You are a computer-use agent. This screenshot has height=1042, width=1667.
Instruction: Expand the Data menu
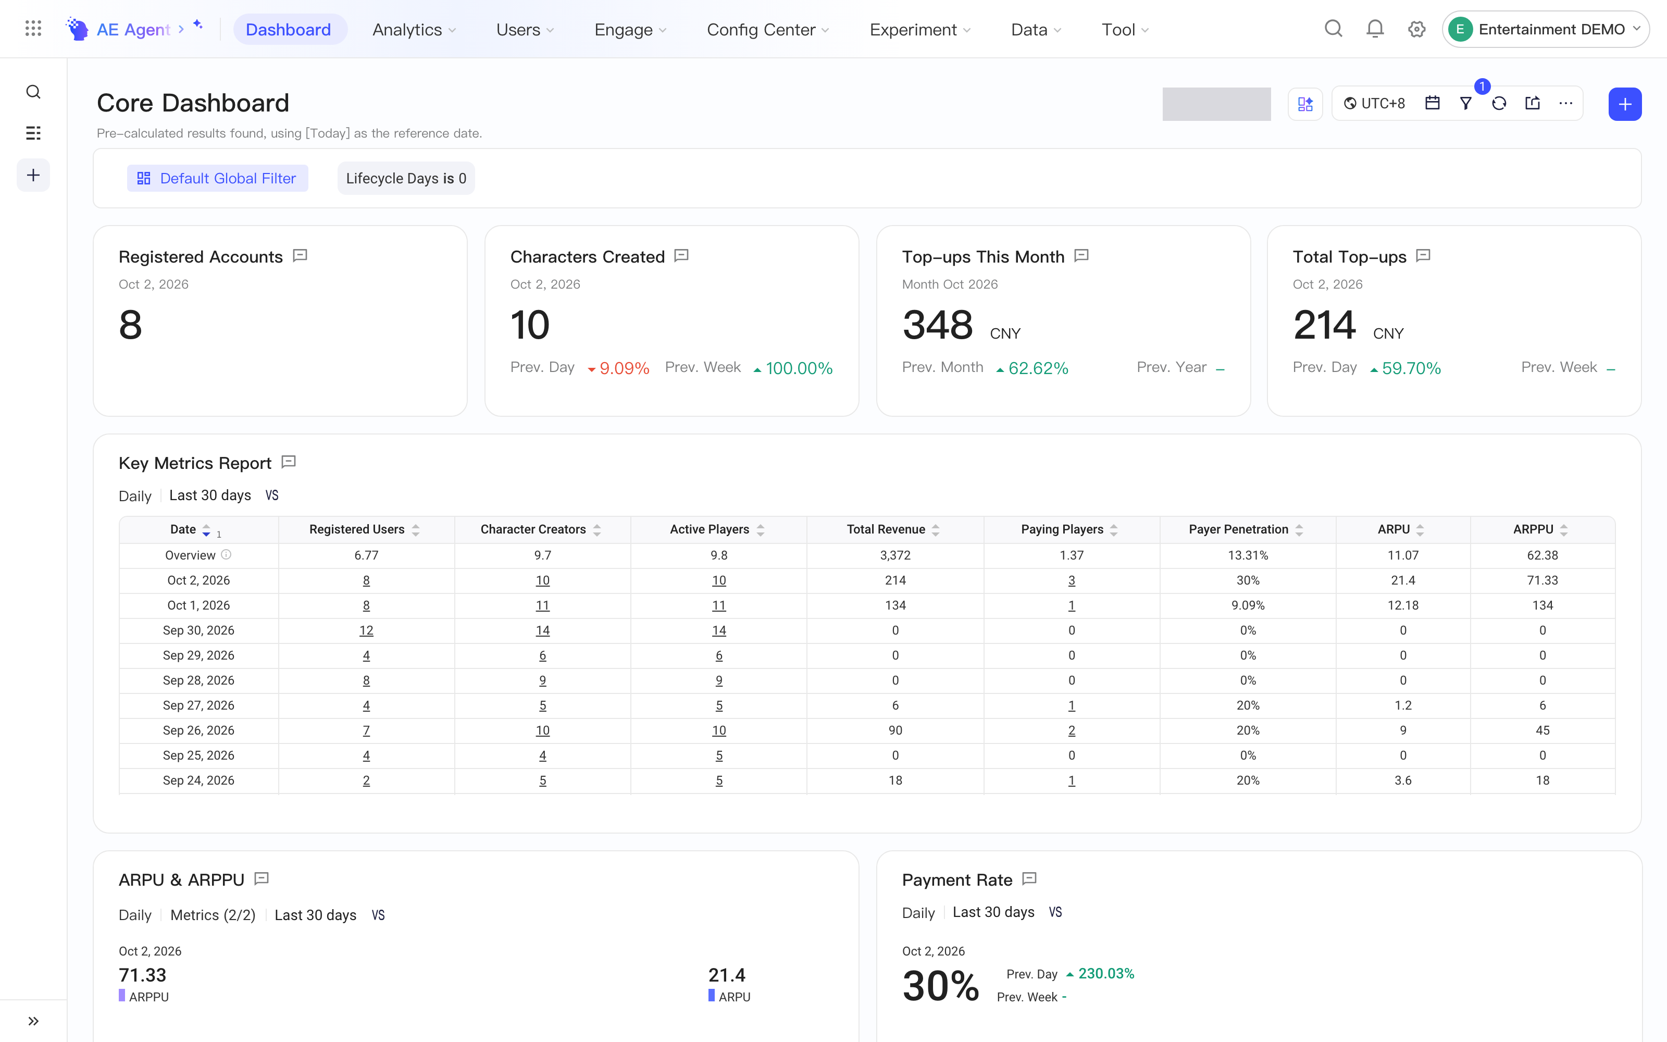[x=1036, y=30]
